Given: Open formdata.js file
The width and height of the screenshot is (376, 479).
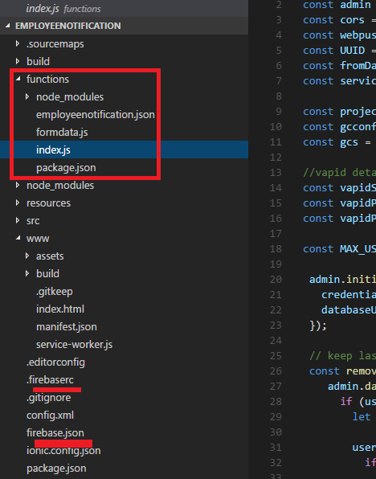Looking at the screenshot, I should coord(62,133).
